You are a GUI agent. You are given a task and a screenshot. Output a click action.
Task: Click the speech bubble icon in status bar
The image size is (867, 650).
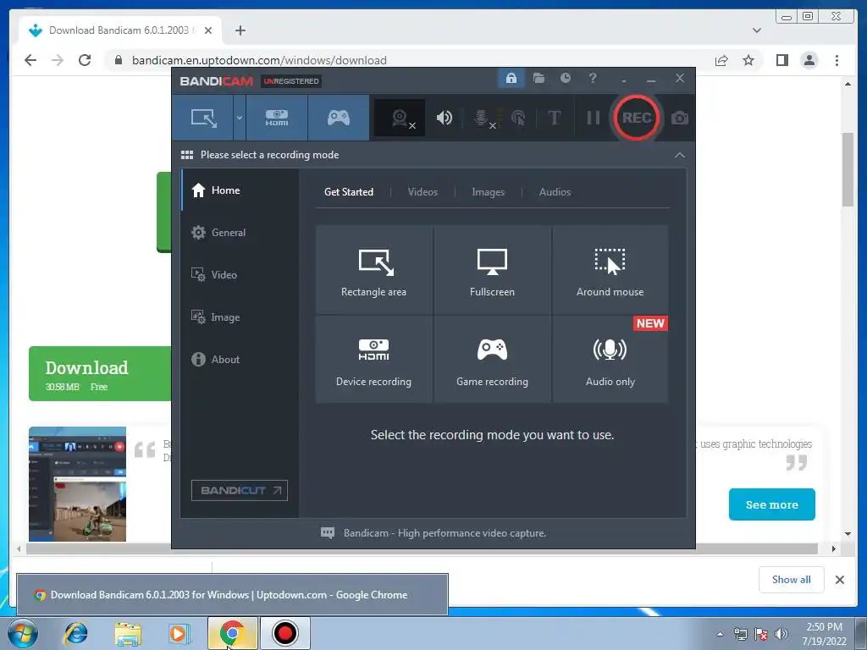(328, 533)
